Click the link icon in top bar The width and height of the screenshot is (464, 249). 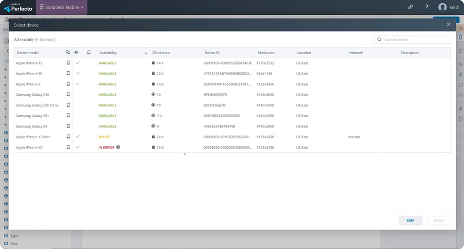click(x=411, y=7)
